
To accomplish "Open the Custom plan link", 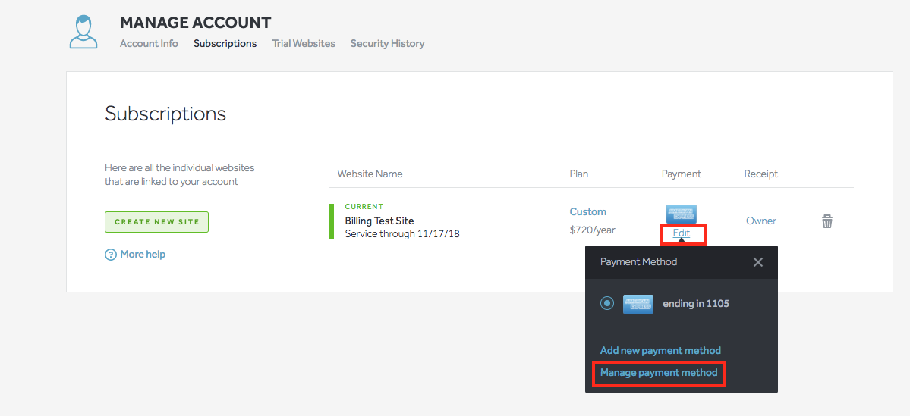I will tap(588, 212).
